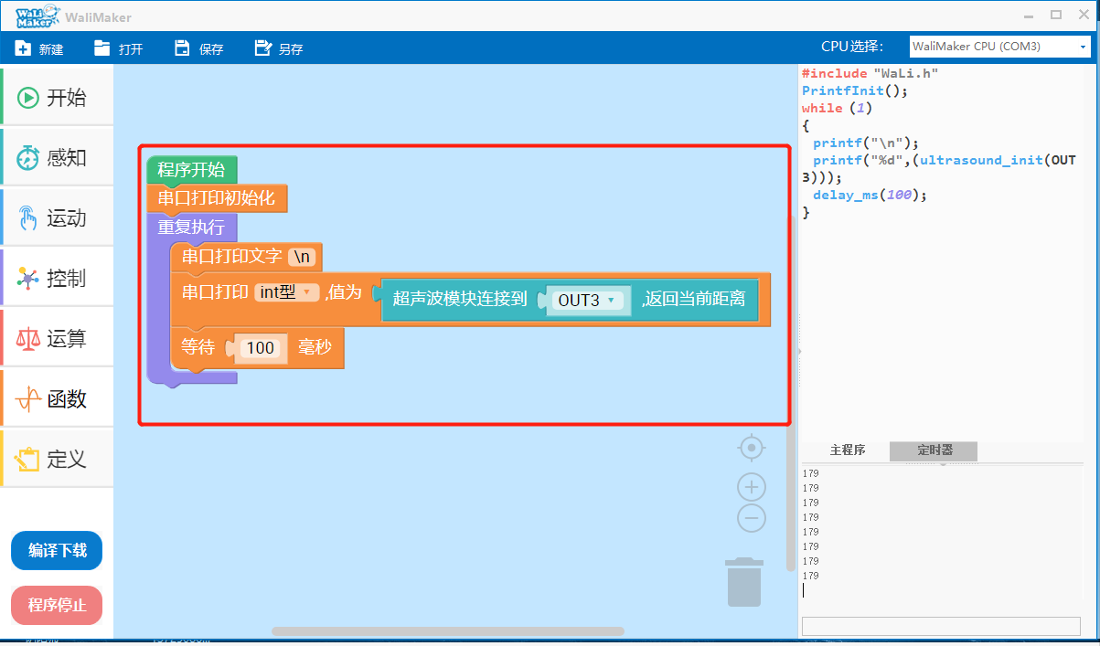Click the New file (新建) icon
Viewport: 1100px width, 646px height.
pos(24,48)
